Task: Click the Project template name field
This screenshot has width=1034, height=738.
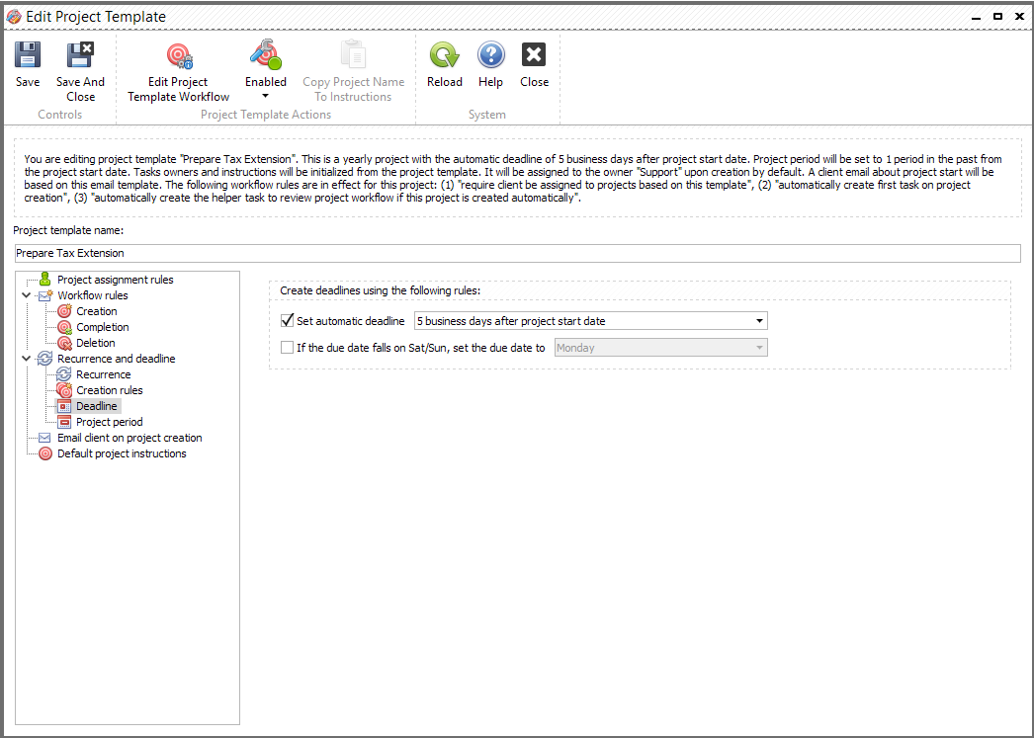Action: pos(518,253)
